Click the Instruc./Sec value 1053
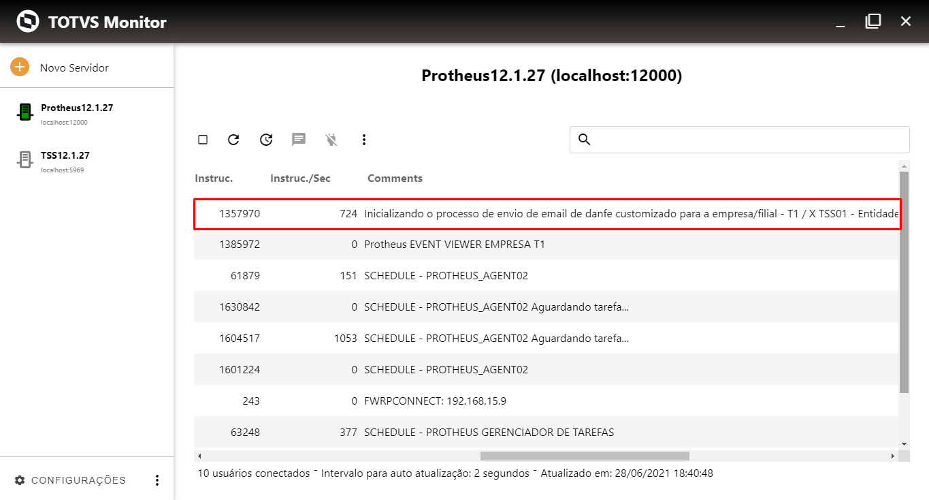 click(346, 339)
